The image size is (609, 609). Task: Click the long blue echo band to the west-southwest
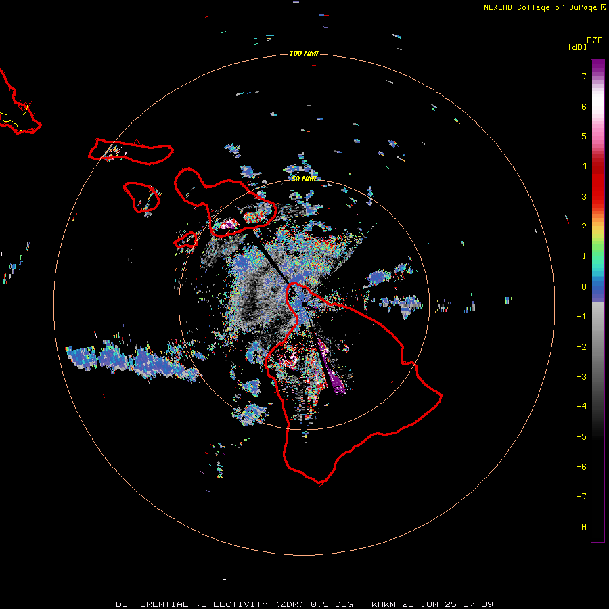[x=132, y=361]
